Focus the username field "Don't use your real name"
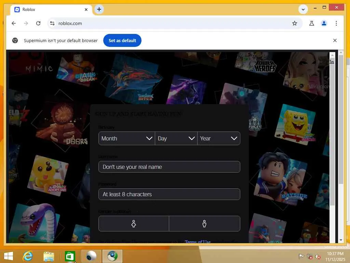This screenshot has height=263, width=350. pos(169,167)
